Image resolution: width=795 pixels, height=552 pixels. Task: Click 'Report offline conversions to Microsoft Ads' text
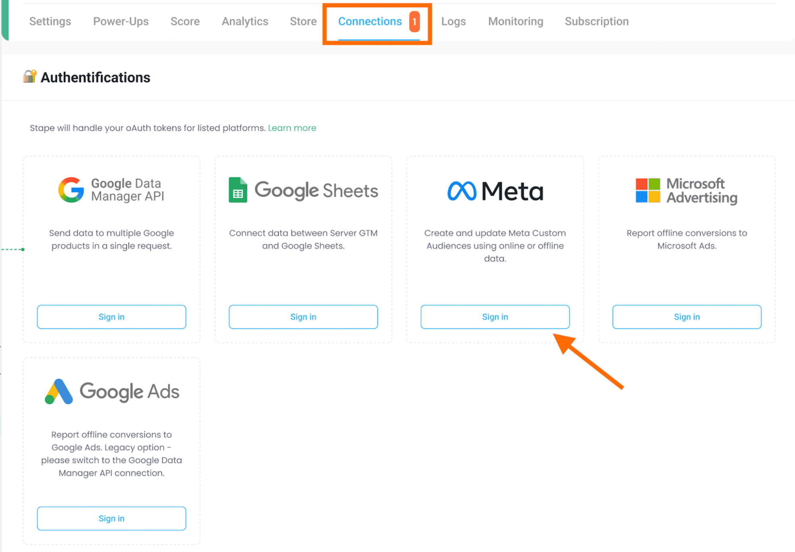686,239
